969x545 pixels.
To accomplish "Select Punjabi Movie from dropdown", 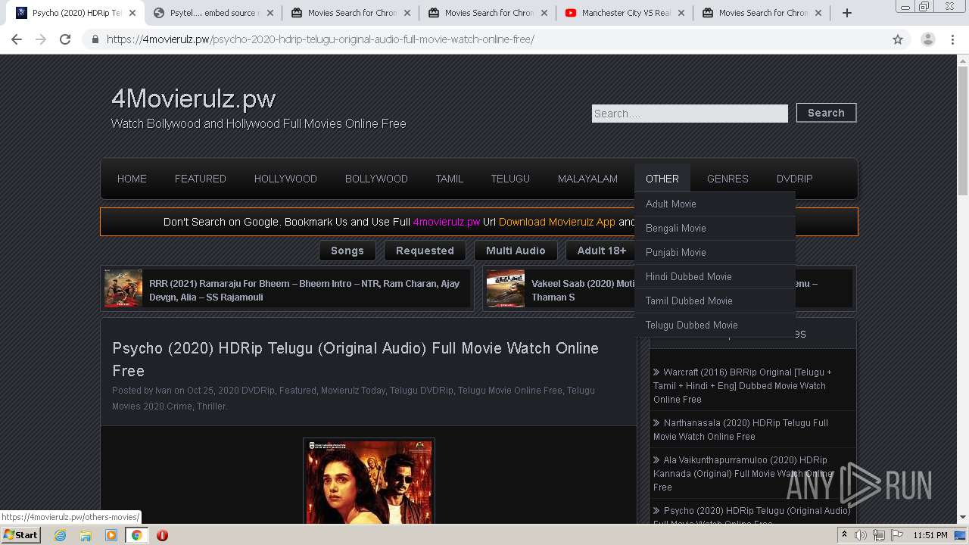I will click(x=715, y=252).
